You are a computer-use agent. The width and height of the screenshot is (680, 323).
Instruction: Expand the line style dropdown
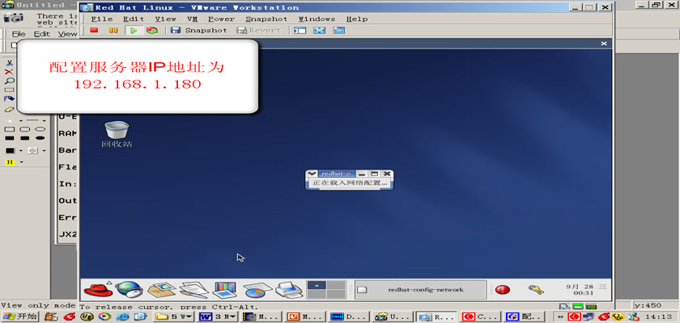click(44, 120)
